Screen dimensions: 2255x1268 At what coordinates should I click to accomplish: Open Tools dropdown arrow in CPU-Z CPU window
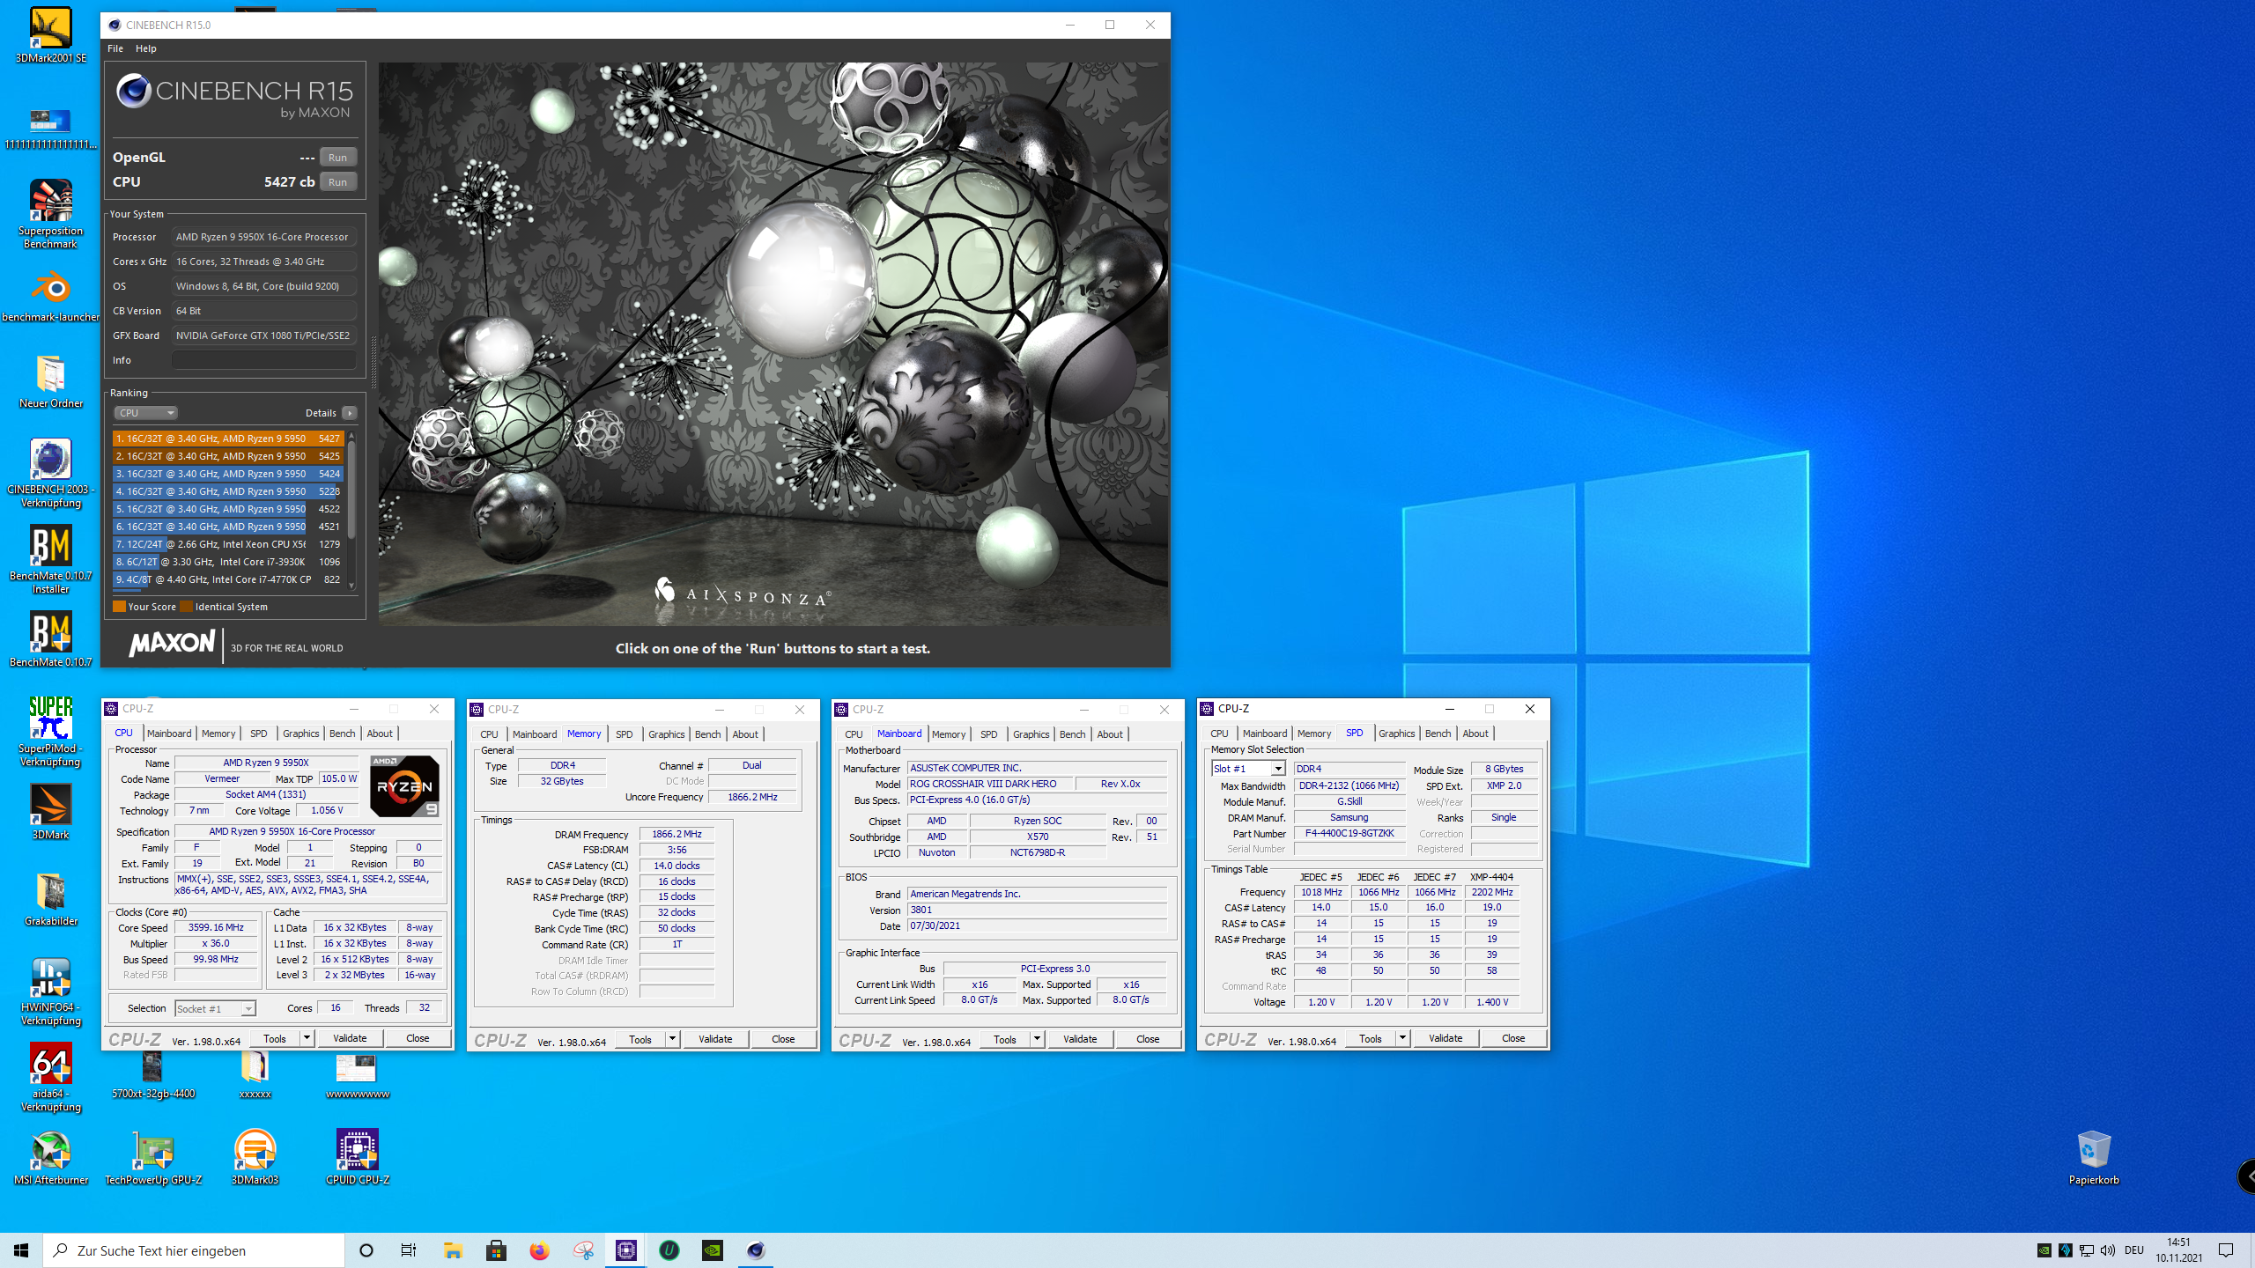point(307,1038)
